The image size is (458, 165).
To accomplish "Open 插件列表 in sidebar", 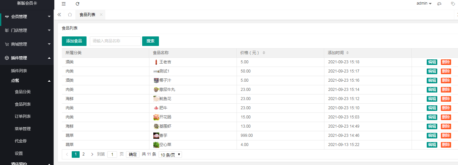I will (x=19, y=71).
